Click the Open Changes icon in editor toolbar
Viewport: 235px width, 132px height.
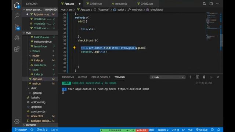click(x=204, y=4)
